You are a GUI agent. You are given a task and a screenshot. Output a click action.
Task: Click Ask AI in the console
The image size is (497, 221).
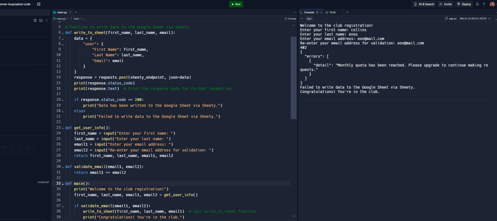click(451, 19)
